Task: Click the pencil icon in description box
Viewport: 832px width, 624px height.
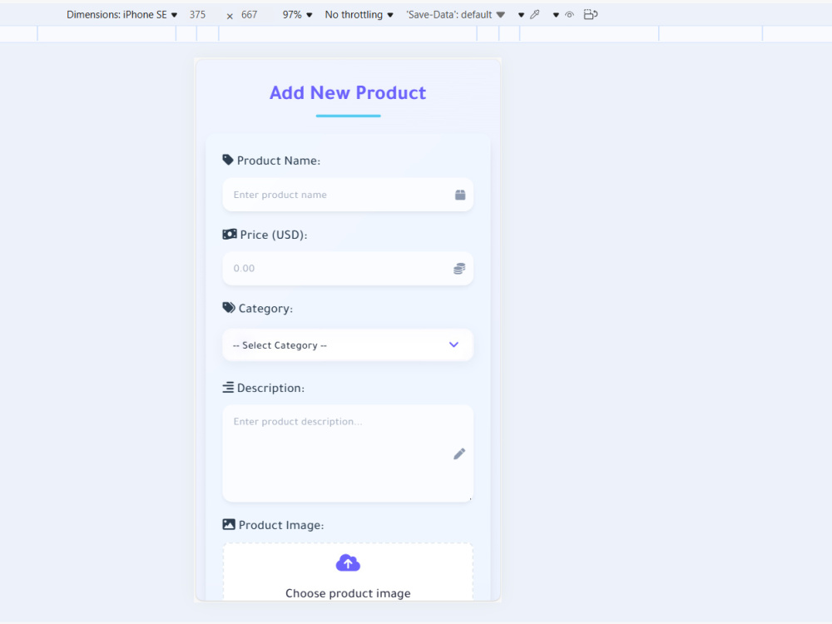Action: pyautogui.click(x=459, y=453)
